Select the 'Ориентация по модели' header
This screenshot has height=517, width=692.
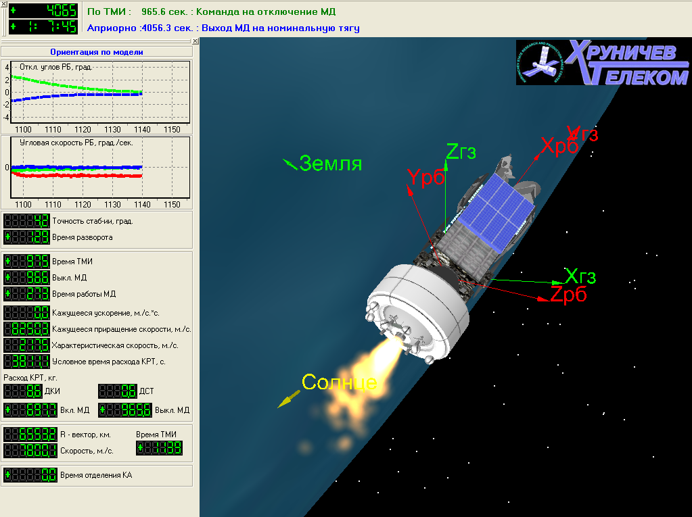point(97,52)
